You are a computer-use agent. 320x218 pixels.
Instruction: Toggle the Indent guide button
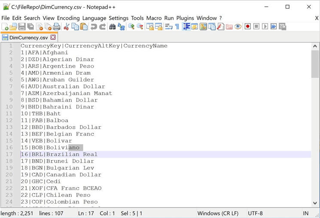click(x=186, y=27)
